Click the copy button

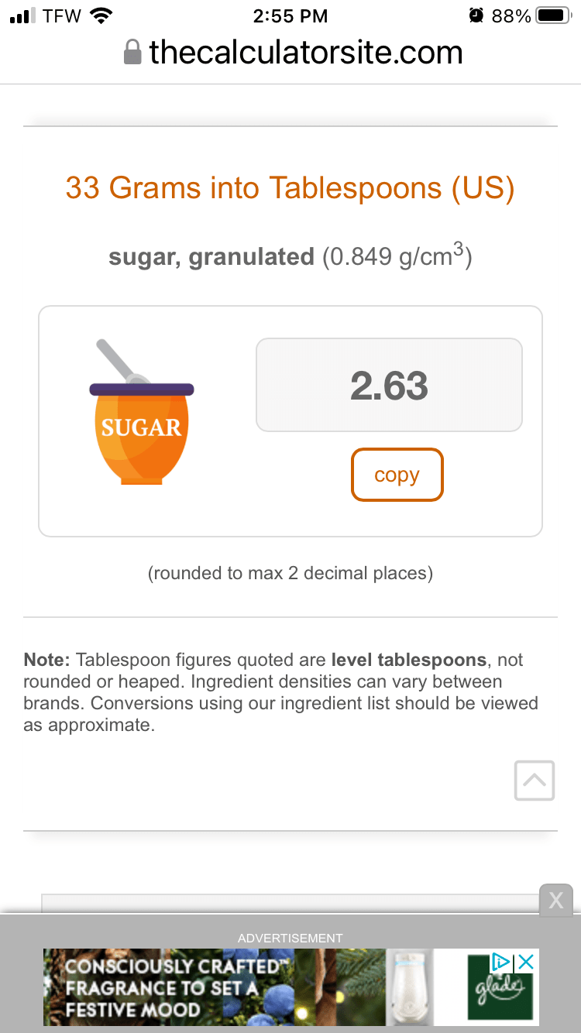pos(397,475)
